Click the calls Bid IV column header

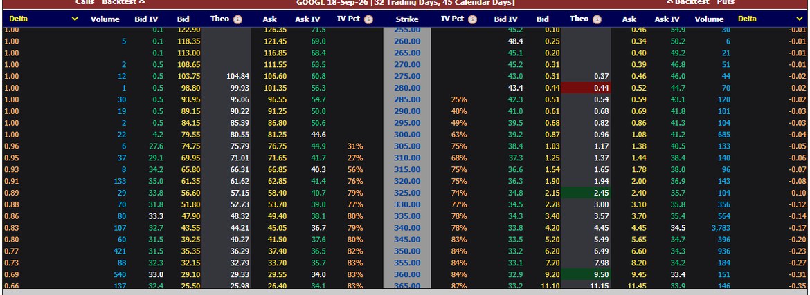pos(146,19)
